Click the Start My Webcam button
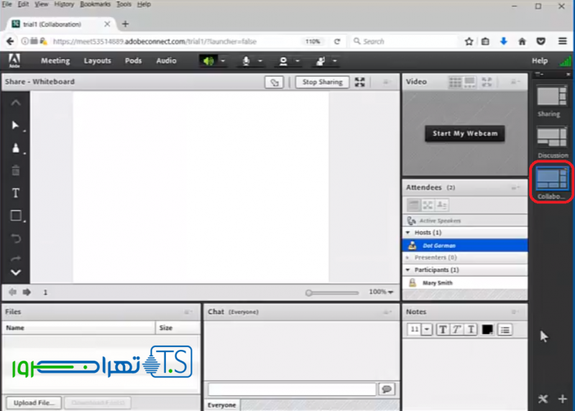The image size is (575, 411). point(465,134)
